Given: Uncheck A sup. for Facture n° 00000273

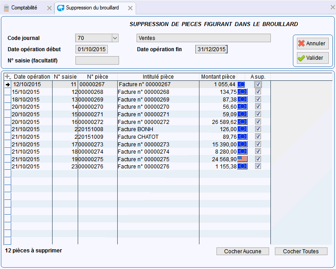Looking at the screenshot, I should click(x=258, y=144).
